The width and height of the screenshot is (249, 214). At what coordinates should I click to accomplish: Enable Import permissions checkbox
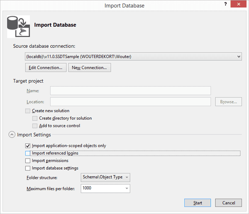(28, 160)
